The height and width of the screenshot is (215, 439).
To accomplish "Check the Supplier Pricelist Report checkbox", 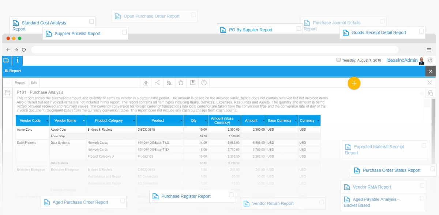I will 124,32.
